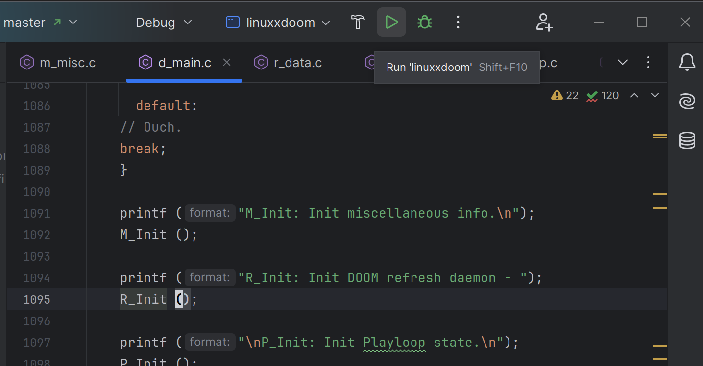Close the d_main.c editor tab
Screen dimensions: 703x366
coord(226,62)
